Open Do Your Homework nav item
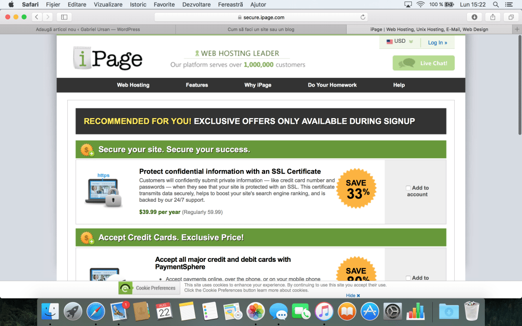 pos(332,85)
